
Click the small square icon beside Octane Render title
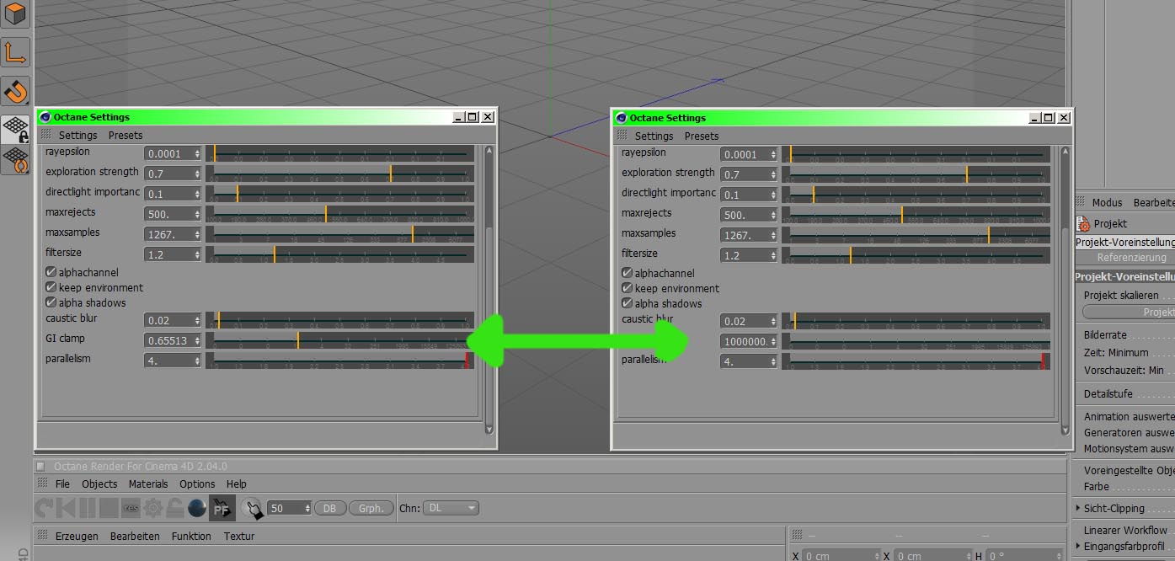click(40, 466)
